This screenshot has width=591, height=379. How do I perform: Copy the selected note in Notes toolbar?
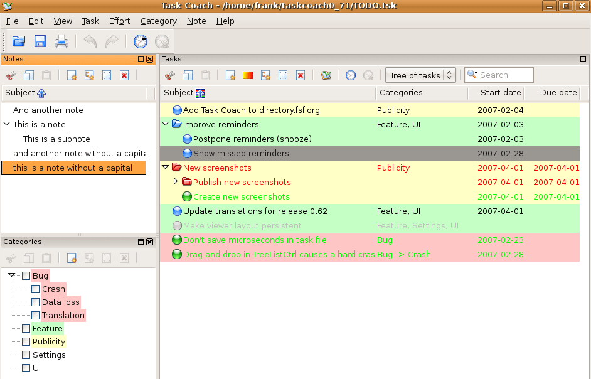tap(29, 75)
